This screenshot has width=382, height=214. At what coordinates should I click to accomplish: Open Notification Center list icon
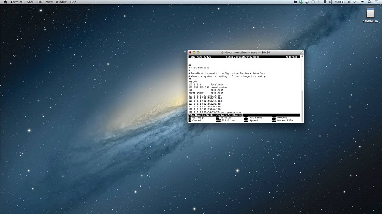tap(376, 2)
